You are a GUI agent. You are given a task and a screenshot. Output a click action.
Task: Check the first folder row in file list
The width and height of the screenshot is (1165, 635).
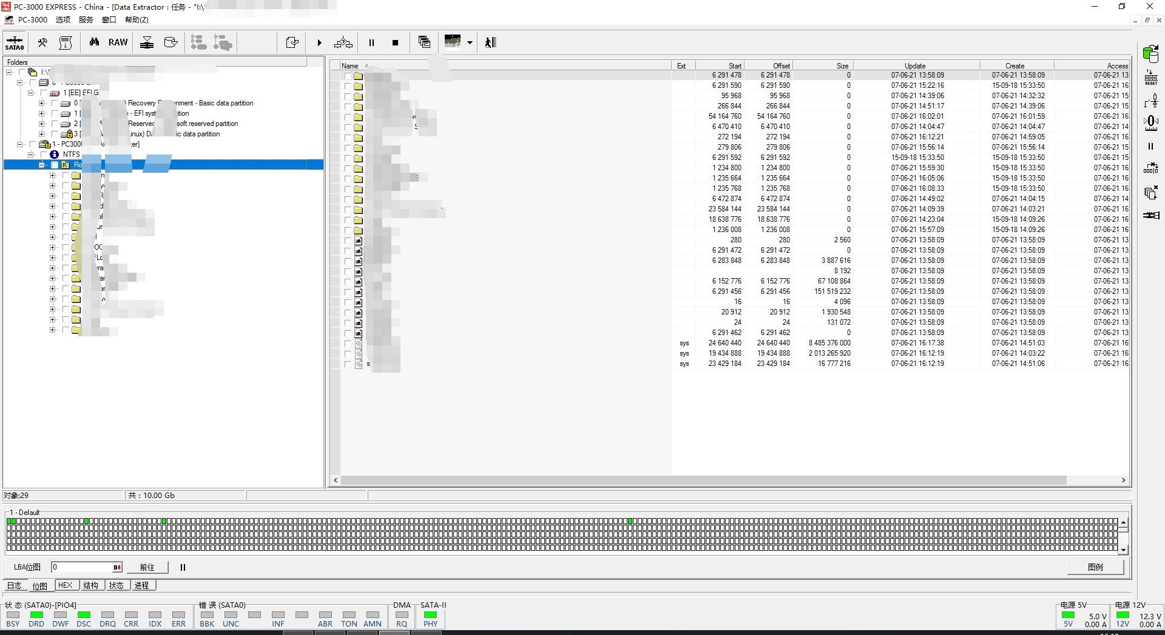[348, 76]
